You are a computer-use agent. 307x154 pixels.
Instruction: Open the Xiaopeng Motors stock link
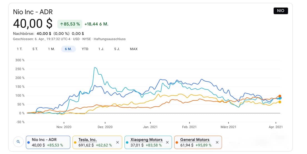(x=146, y=140)
